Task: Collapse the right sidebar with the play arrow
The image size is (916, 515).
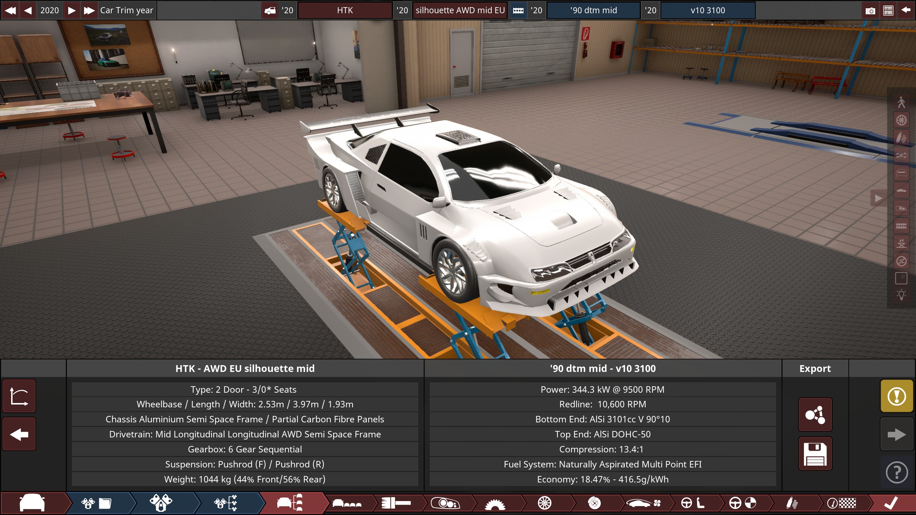Action: (878, 198)
